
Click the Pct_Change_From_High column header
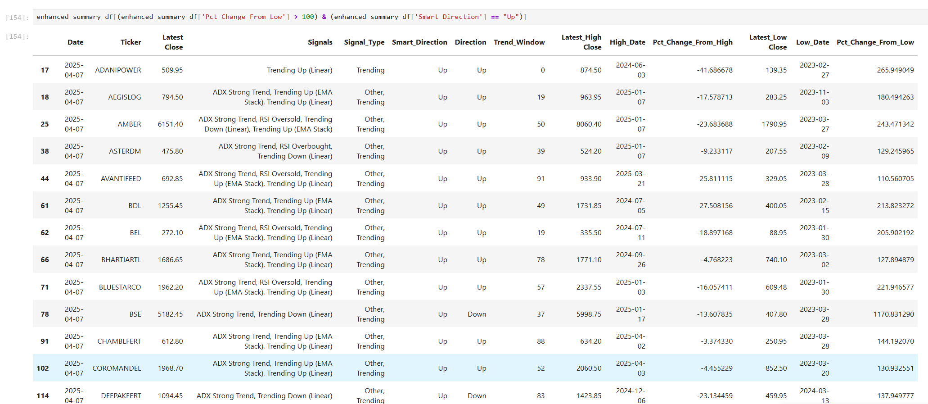[x=693, y=42]
